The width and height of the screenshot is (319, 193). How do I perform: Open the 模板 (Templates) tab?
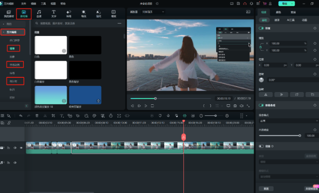(114, 13)
